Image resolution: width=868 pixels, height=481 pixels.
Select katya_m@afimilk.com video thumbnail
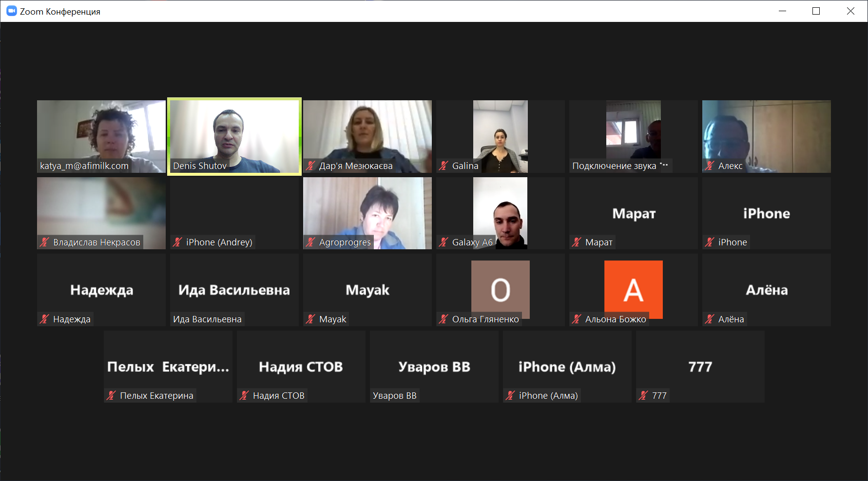101,136
